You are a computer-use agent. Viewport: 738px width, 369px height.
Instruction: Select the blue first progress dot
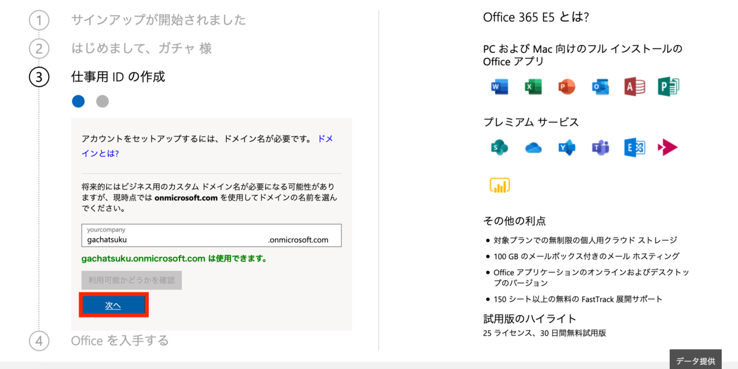point(78,101)
